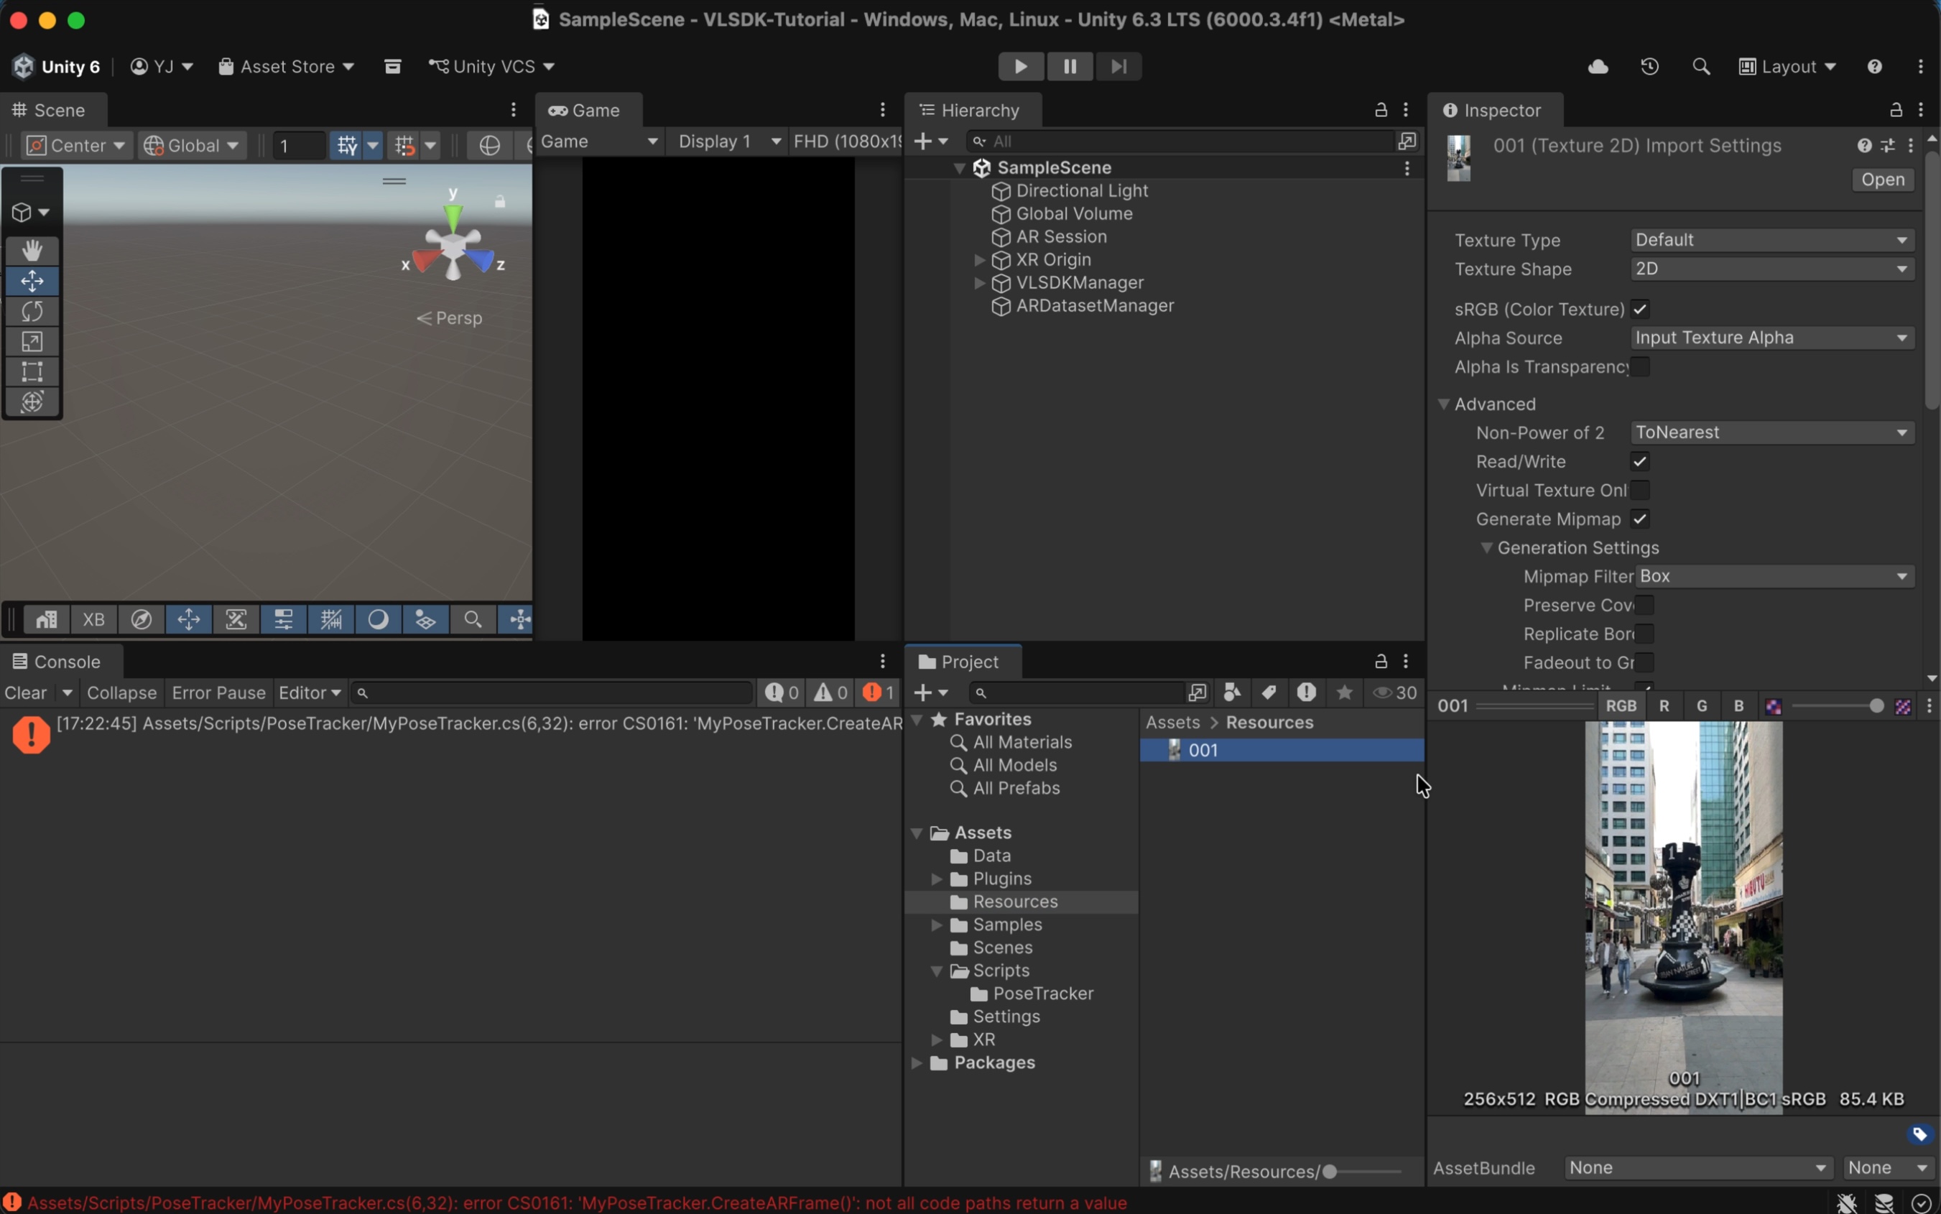Uncheck the sRGB (Color Texture) checkbox
The width and height of the screenshot is (1941, 1214).
point(1640,309)
